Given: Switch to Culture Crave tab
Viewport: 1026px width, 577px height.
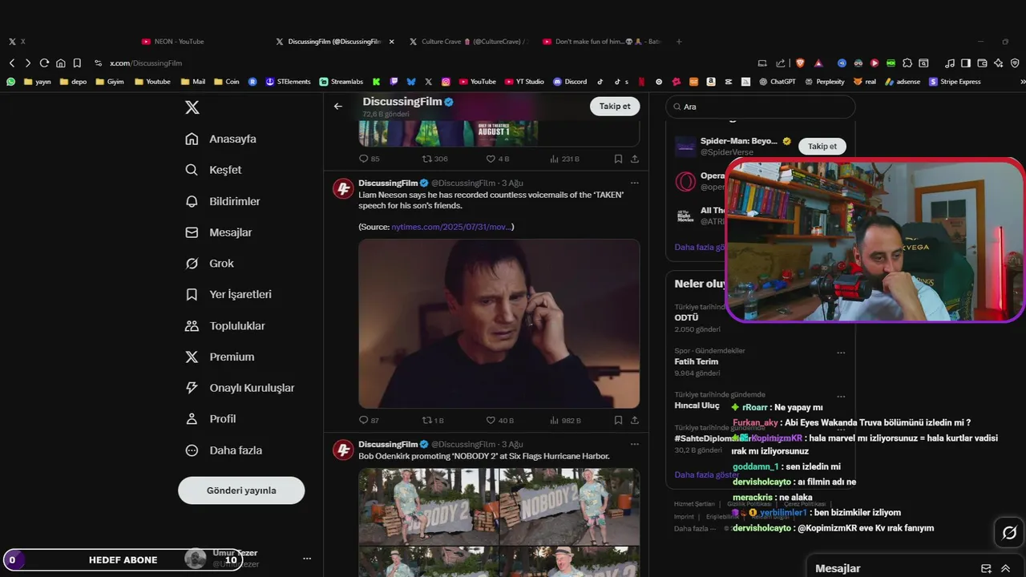Looking at the screenshot, I should pos(469,42).
